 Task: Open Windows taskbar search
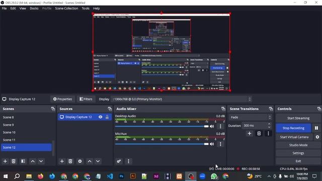[17, 176]
